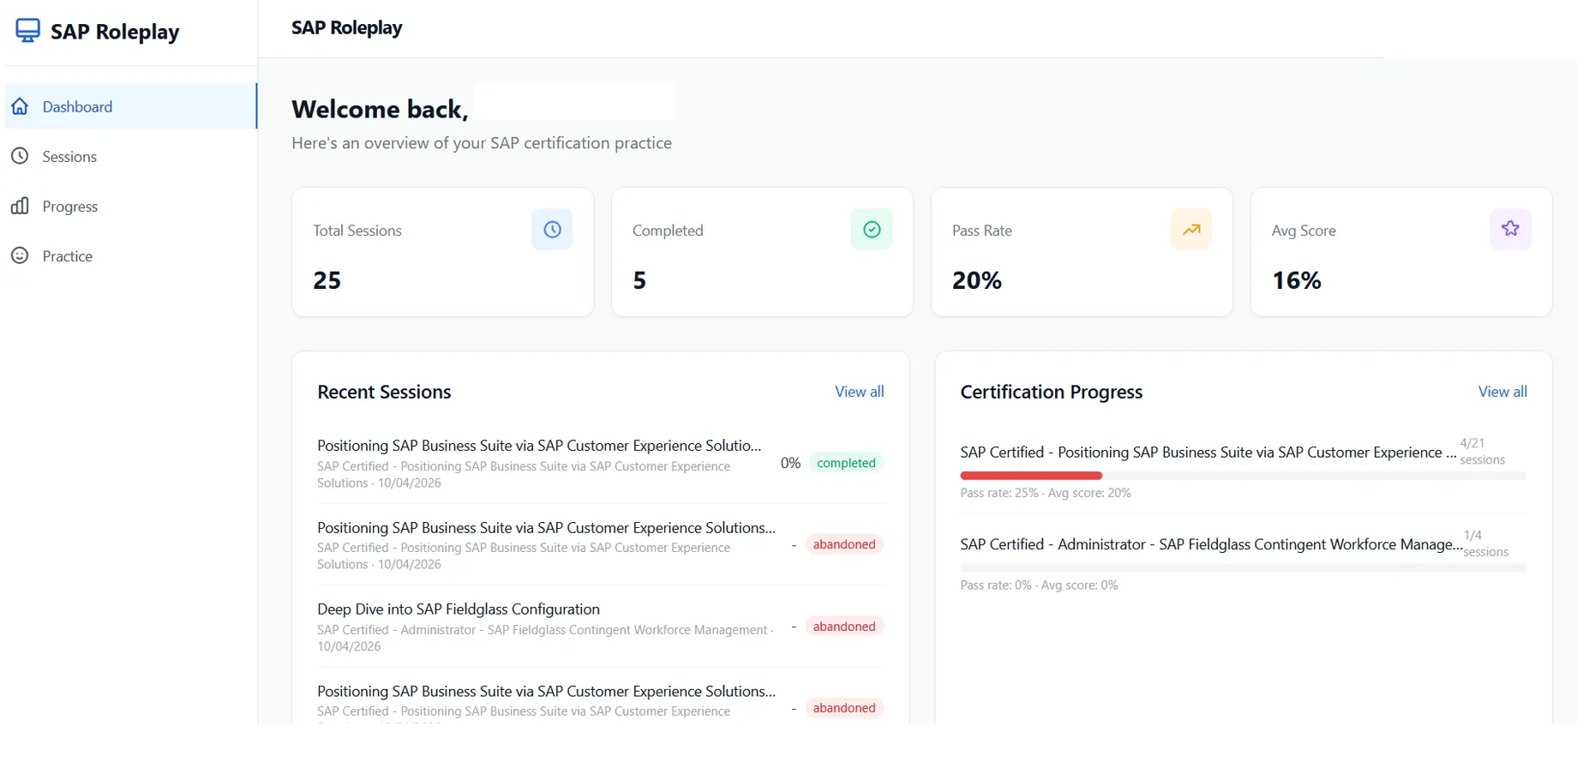1577x780 pixels.
Task: Open the Sessions menu item
Action: pos(69,157)
